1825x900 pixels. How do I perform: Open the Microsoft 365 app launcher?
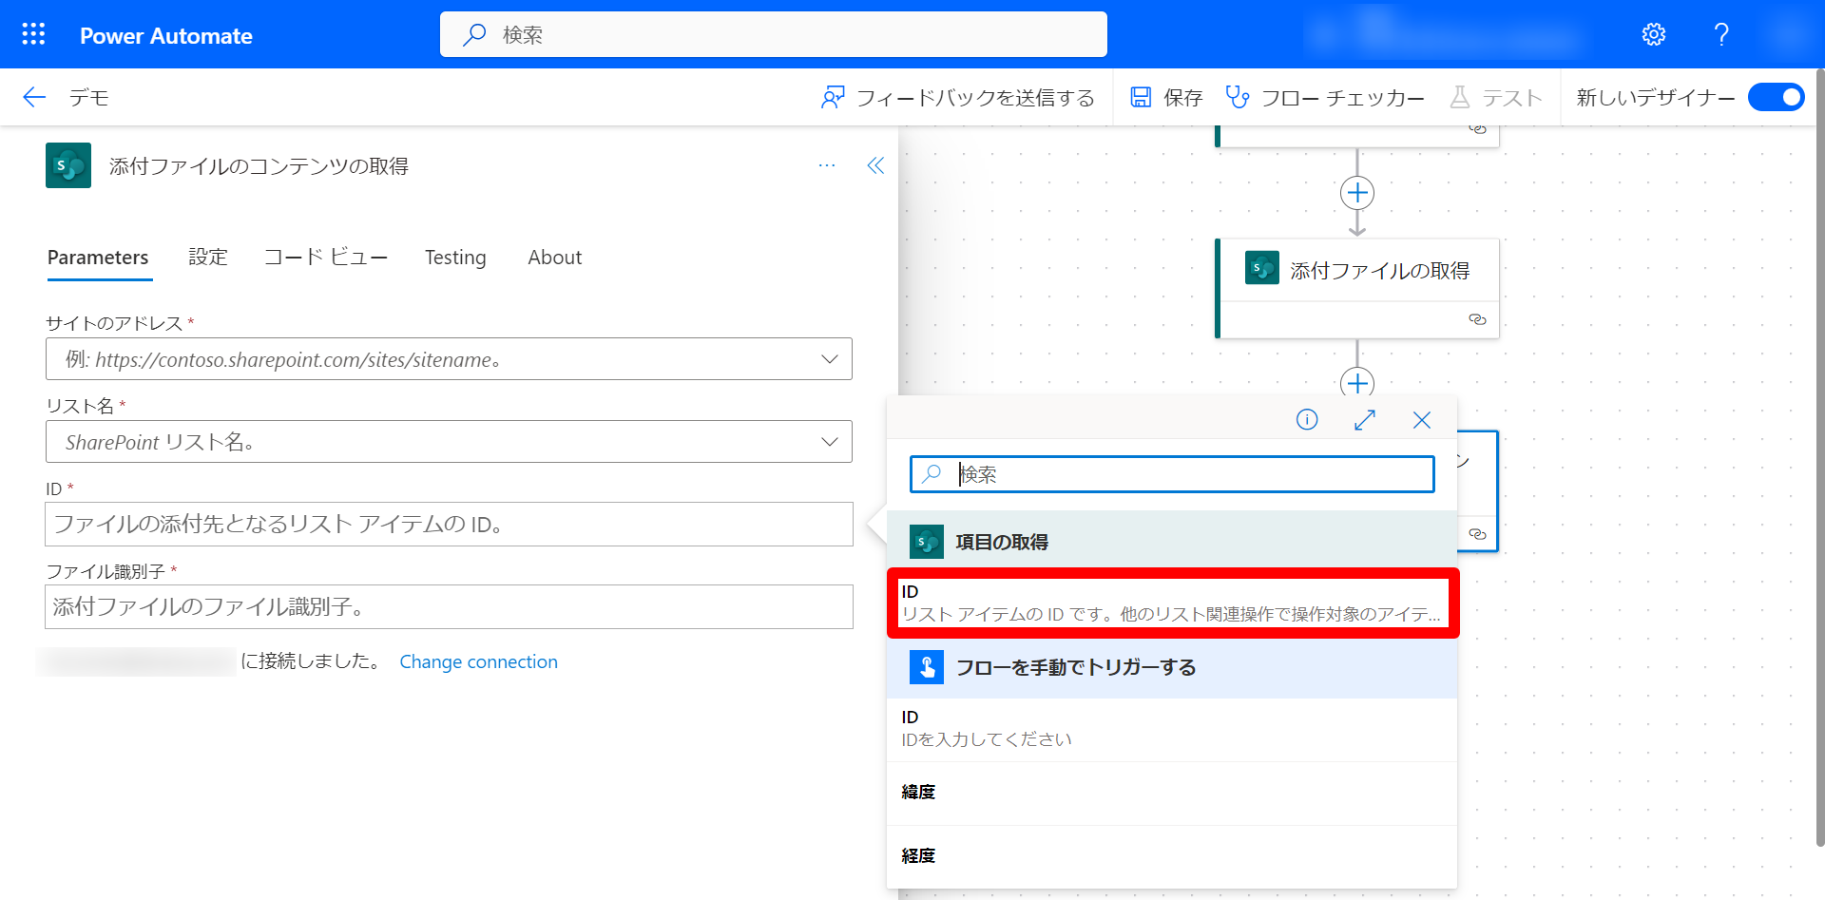(x=32, y=33)
